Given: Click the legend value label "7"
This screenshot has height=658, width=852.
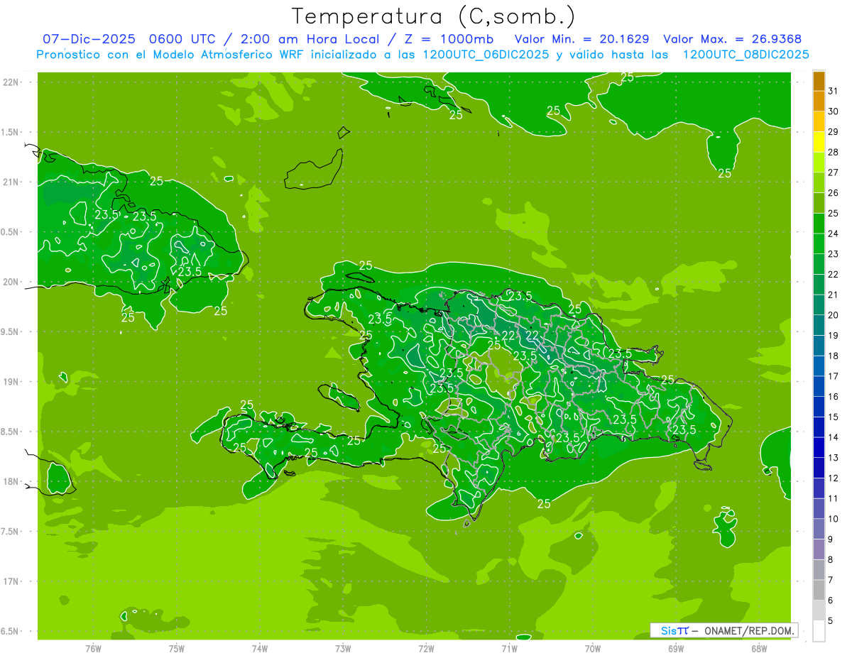Looking at the screenshot, I should 831,580.
